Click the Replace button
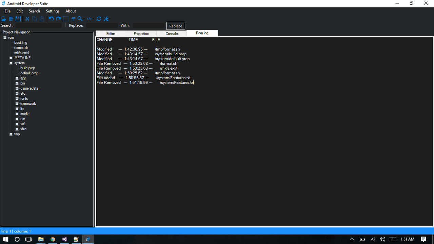The image size is (434, 244). [176, 26]
